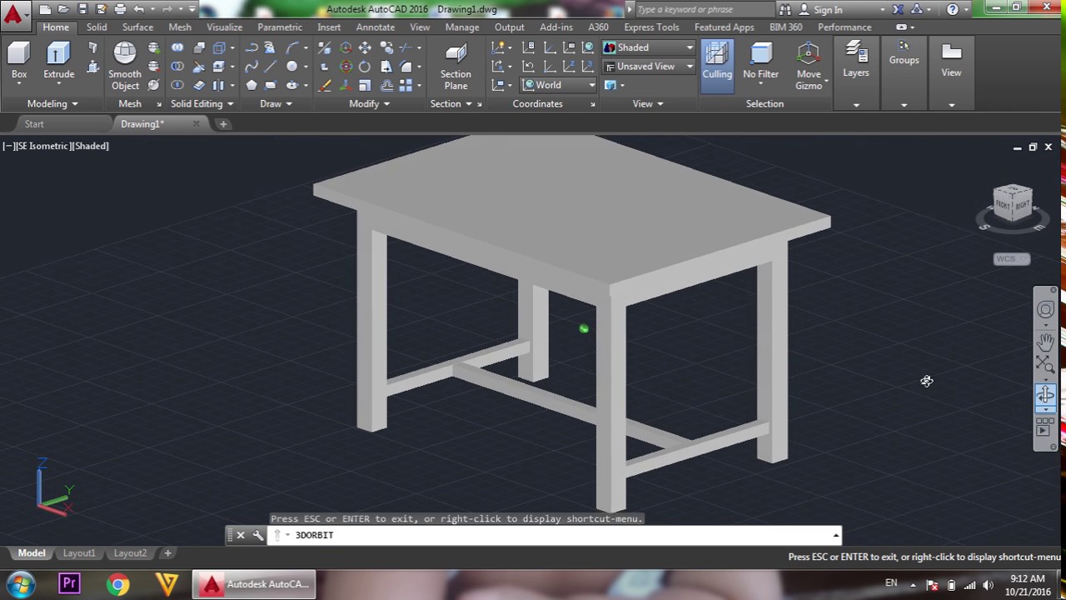Expand the Draw panel
This screenshot has height=600, width=1066.
coord(276,104)
